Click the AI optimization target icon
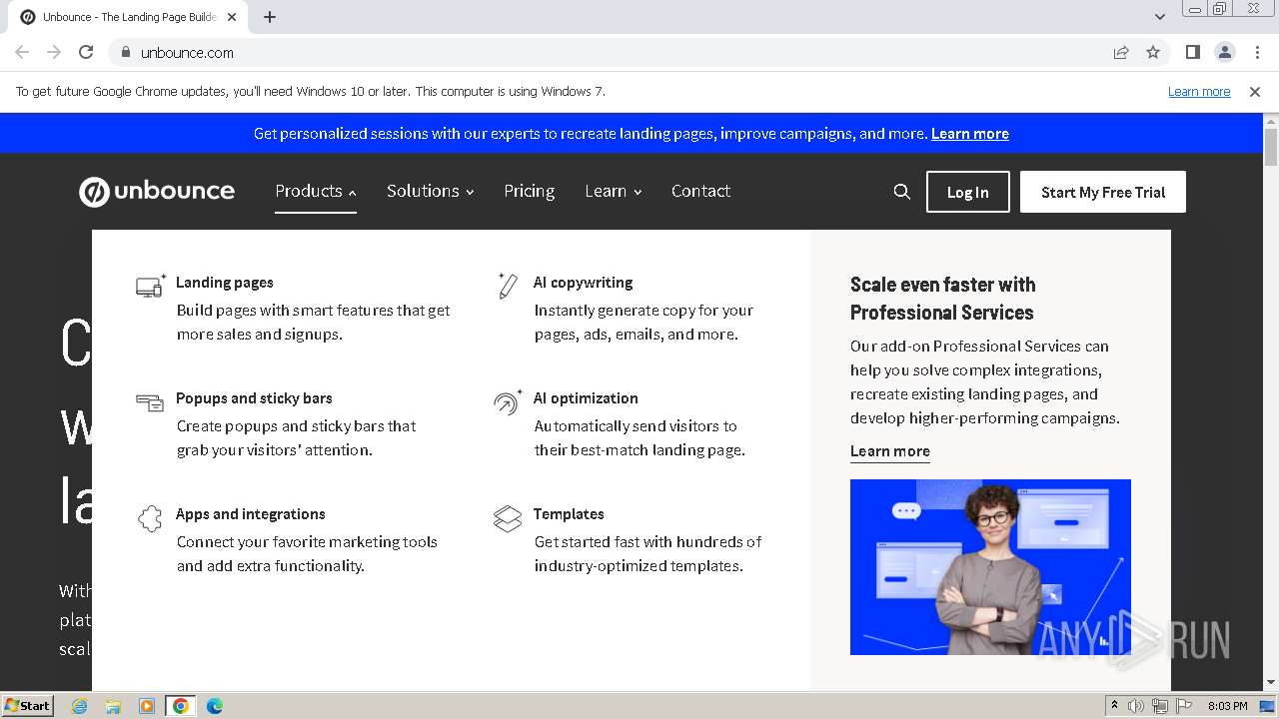 click(x=508, y=401)
